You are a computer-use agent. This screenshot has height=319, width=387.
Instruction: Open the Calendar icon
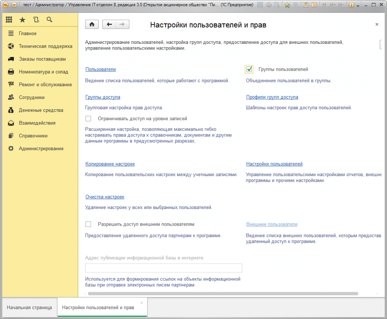pyautogui.click(x=314, y=5)
